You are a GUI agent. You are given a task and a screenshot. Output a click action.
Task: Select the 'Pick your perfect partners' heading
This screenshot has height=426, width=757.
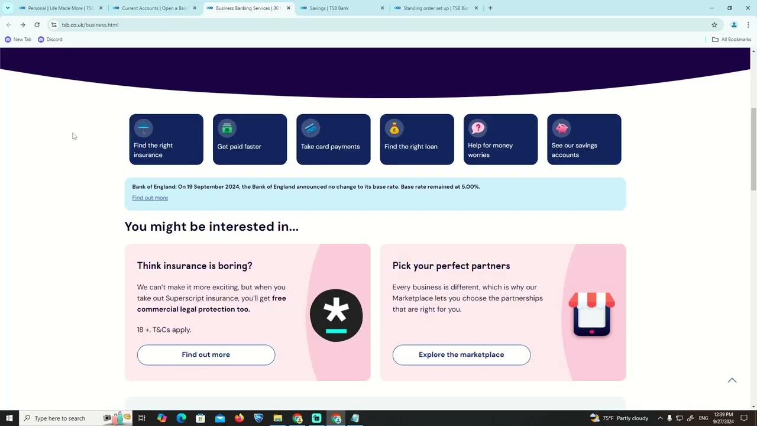(451, 266)
